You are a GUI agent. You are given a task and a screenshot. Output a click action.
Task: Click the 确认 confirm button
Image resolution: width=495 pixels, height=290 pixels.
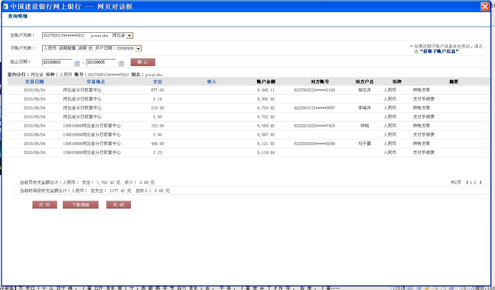[143, 62]
